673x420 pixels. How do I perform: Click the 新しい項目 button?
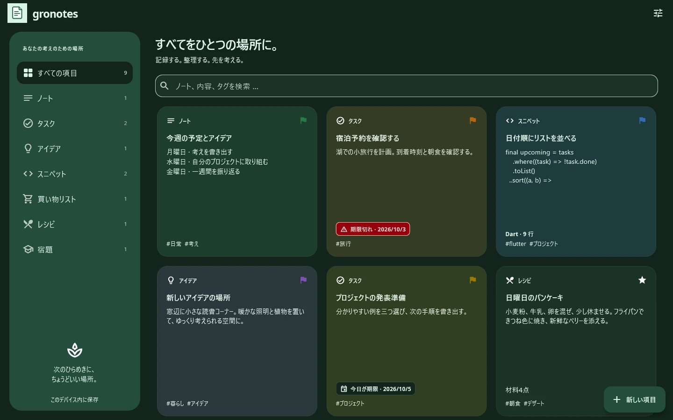coord(634,399)
